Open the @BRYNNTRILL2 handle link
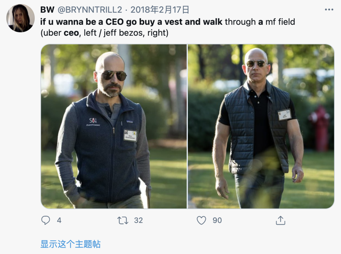Image resolution: width=341 pixels, height=254 pixels. click(90, 10)
